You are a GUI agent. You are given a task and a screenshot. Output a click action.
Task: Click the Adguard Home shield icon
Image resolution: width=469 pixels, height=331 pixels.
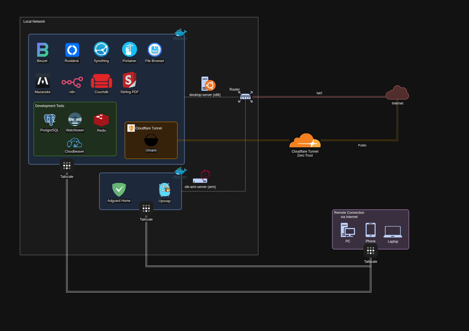coord(119,190)
